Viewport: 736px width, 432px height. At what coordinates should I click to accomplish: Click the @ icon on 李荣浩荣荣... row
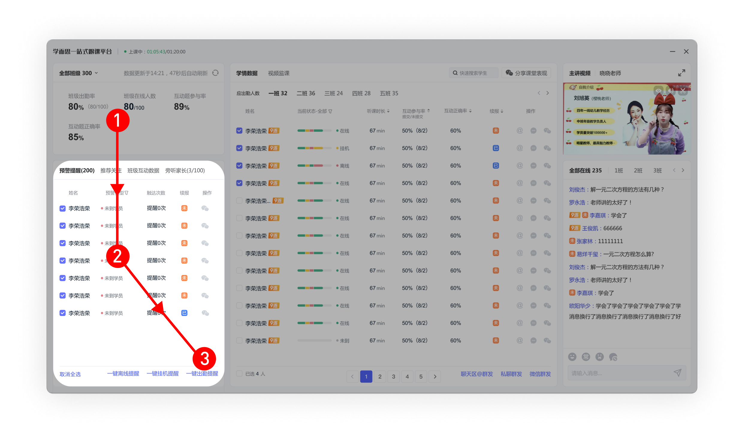(520, 201)
